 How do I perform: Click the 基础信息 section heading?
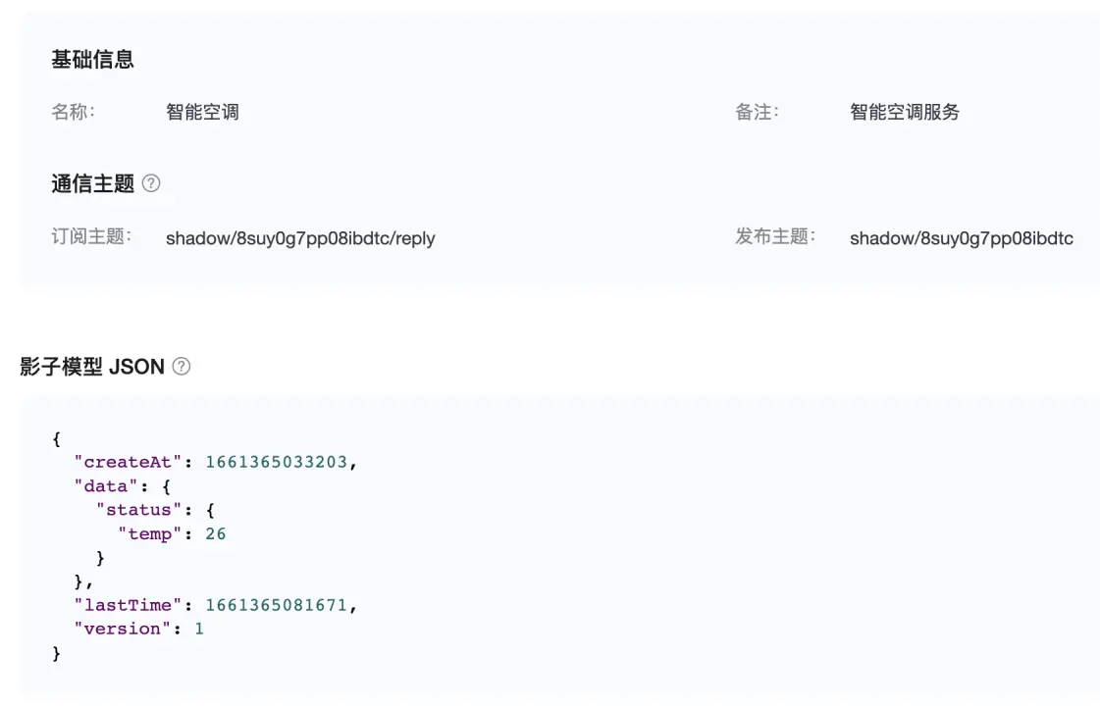(x=92, y=60)
